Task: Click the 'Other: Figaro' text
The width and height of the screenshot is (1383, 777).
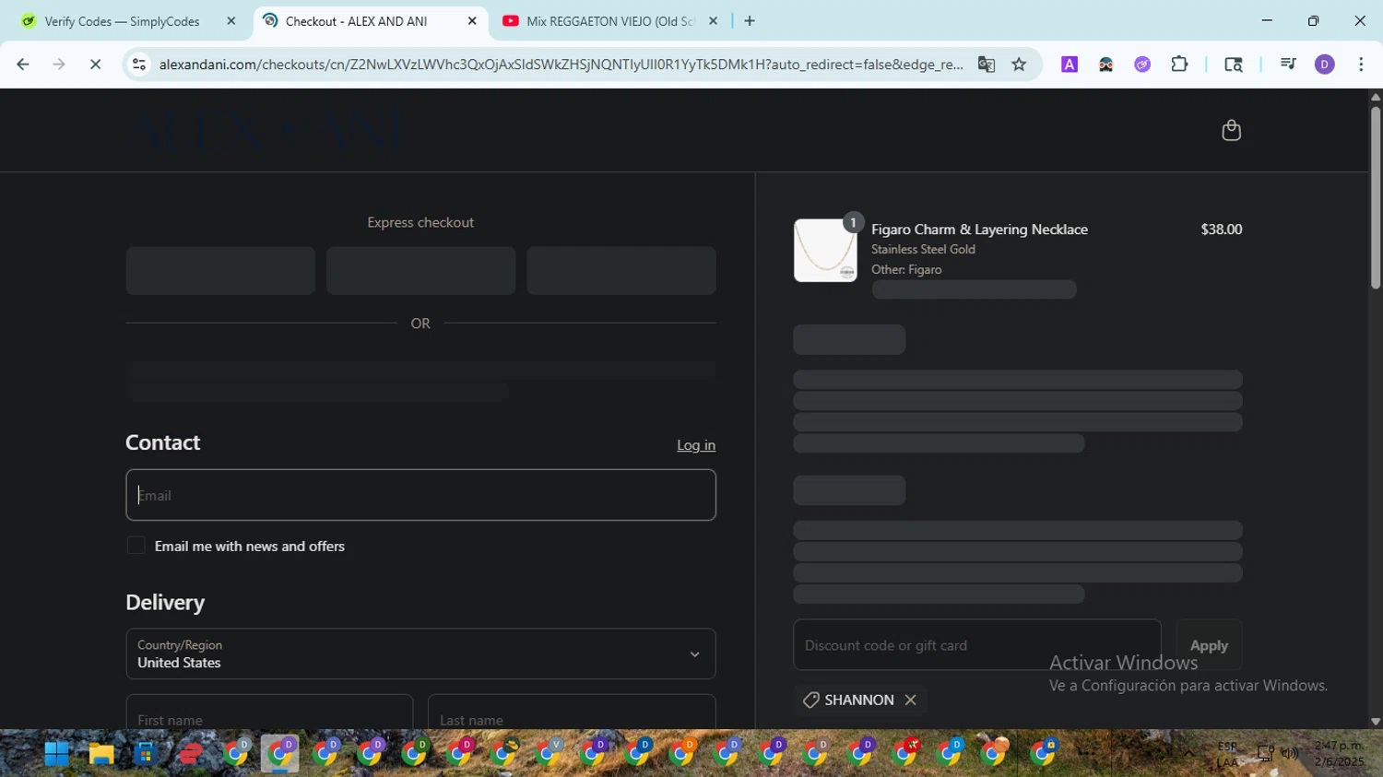Action: pos(906,269)
